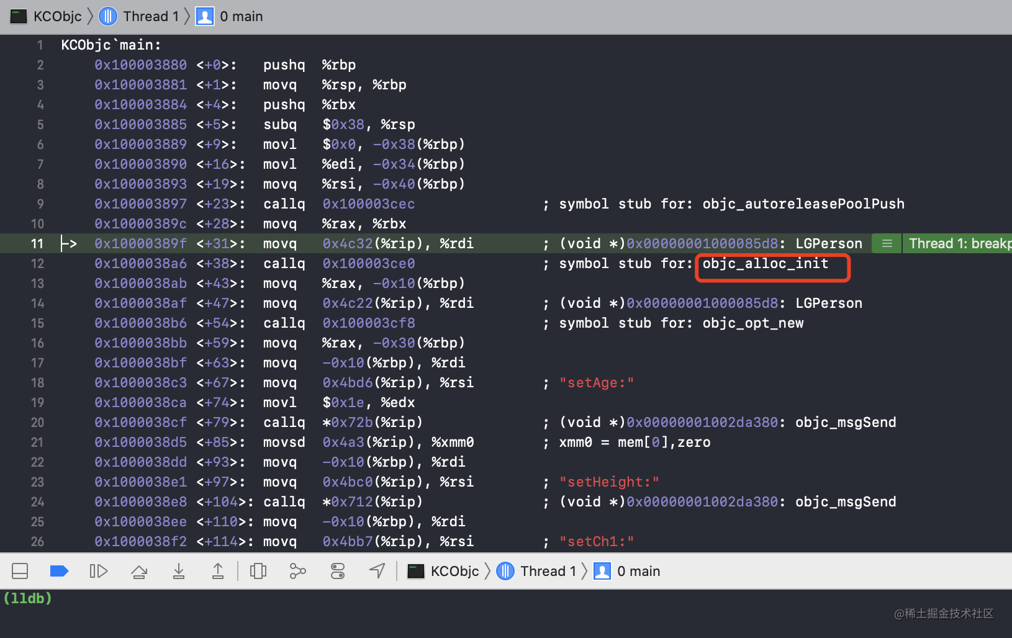Viewport: 1012px width, 638px height.
Task: Click the Thread 1 icon in top breadcrumb
Action: [x=108, y=16]
